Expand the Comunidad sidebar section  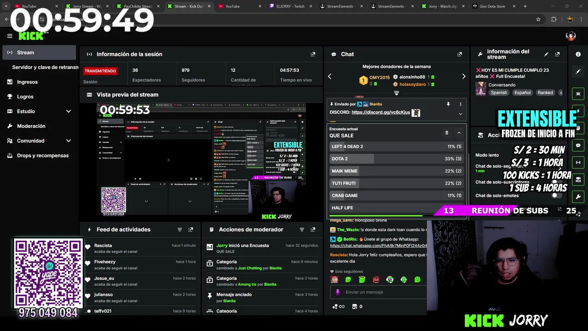coord(68,141)
